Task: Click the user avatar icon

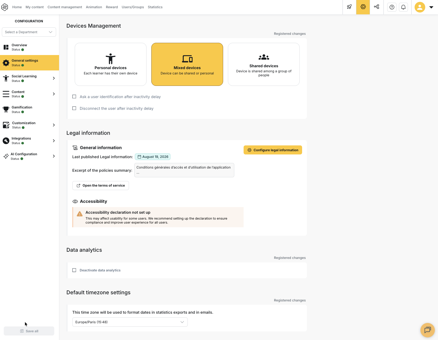Action: [x=420, y=7]
